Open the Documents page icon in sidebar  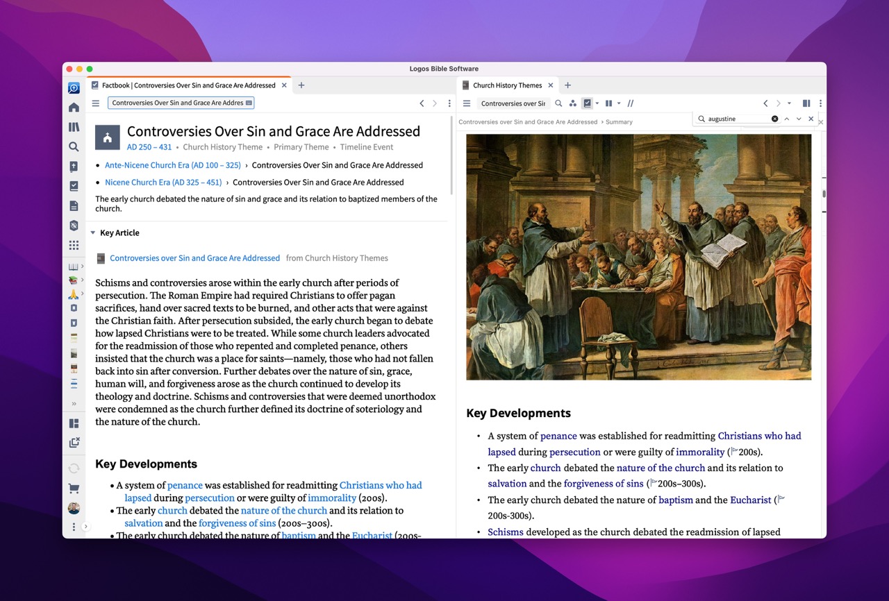point(74,206)
